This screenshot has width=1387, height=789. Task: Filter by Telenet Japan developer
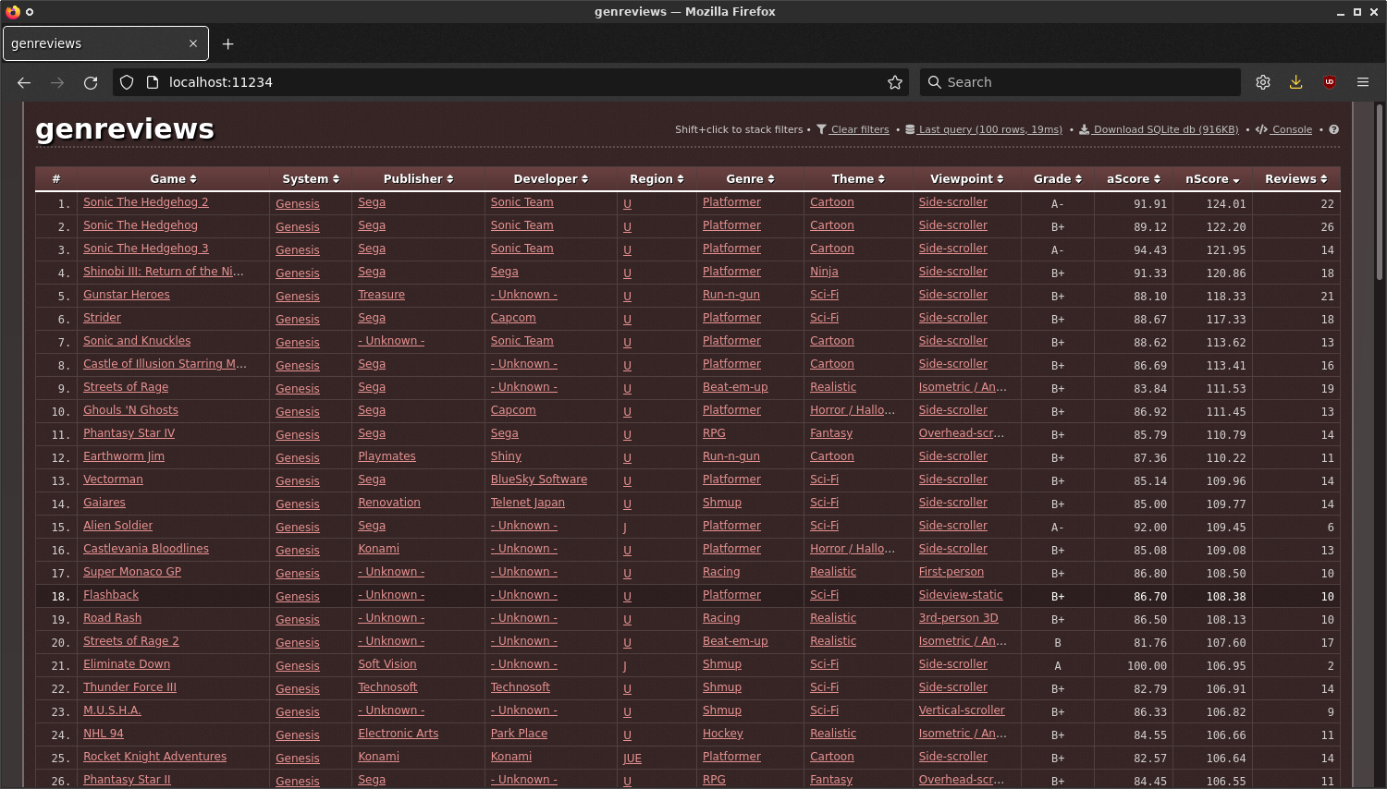tap(528, 503)
